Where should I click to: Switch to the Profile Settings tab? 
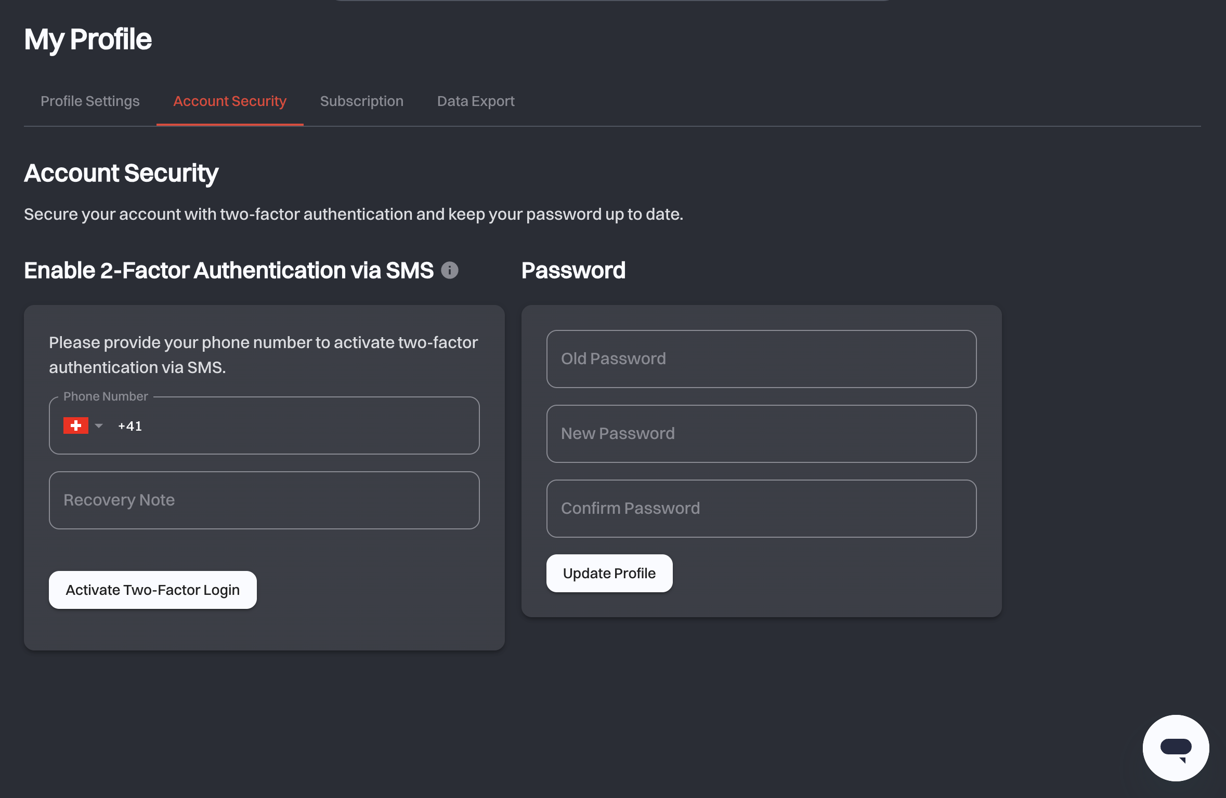click(x=90, y=101)
